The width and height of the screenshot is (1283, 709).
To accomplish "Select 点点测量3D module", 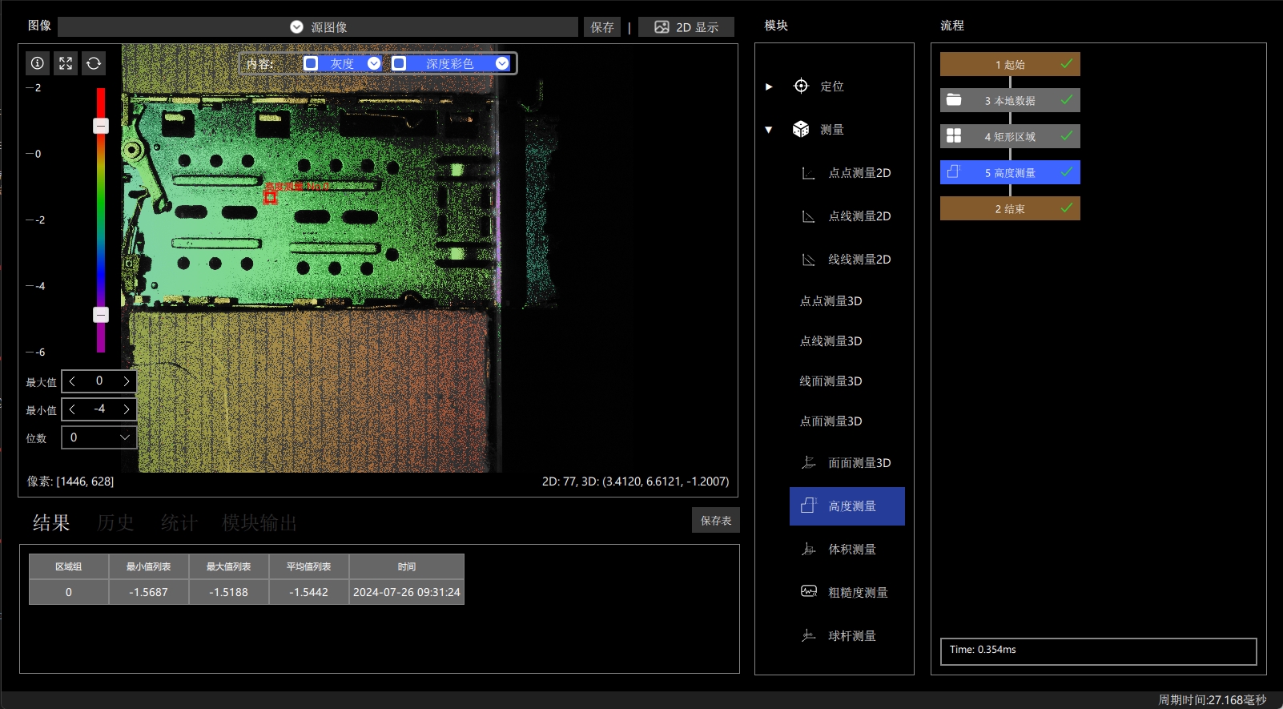I will click(x=831, y=301).
